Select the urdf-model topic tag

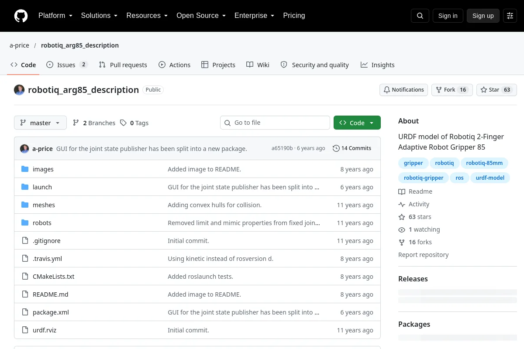tap(490, 178)
